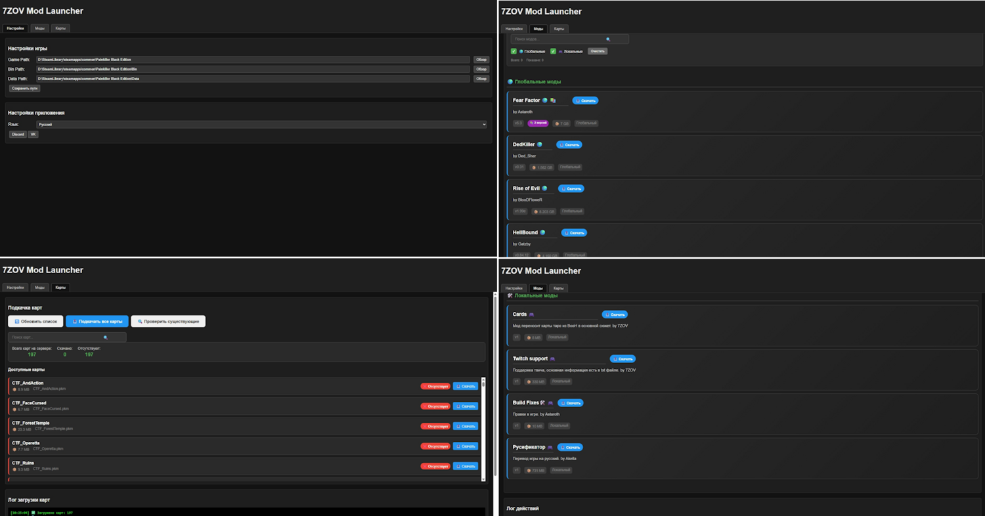The height and width of the screenshot is (516, 985).
Task: Uncheck the Локальные filter checkbox
Action: pyautogui.click(x=553, y=51)
